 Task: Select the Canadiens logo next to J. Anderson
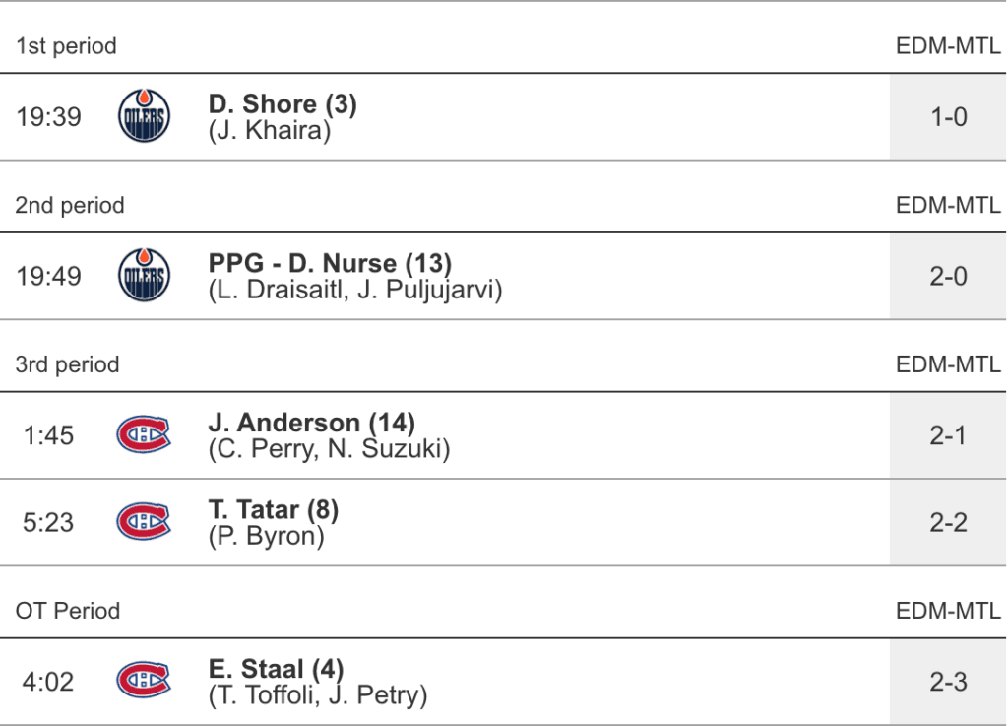[144, 434]
